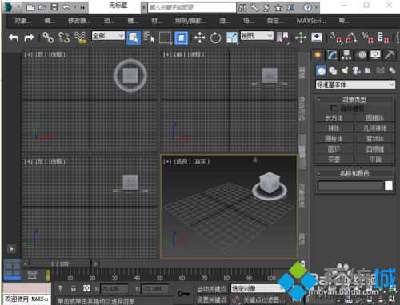This screenshot has width=400, height=305.
Task: Toggle Spinner Snap
Action: (383, 38)
